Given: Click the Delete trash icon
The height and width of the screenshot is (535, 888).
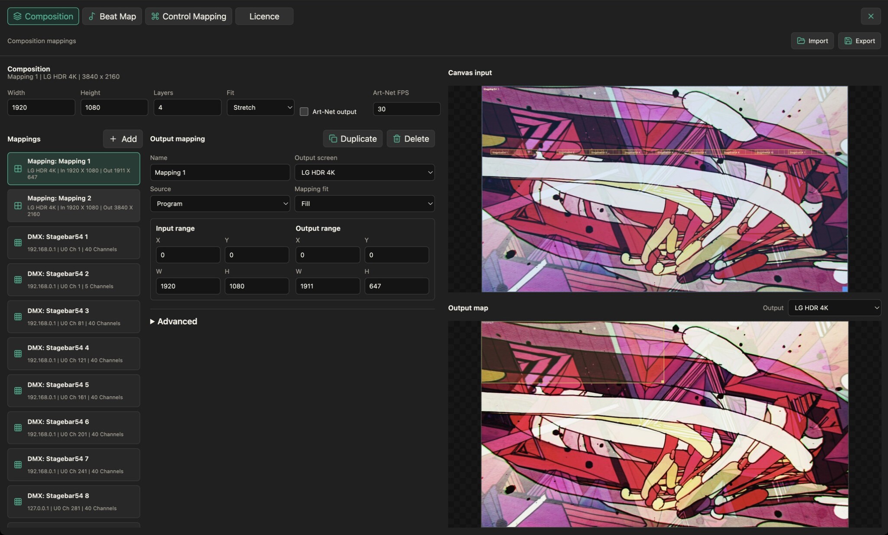Looking at the screenshot, I should pyautogui.click(x=396, y=139).
